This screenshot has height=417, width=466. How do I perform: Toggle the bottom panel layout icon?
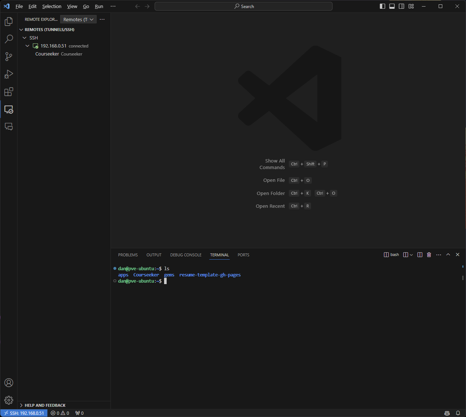coord(392,6)
